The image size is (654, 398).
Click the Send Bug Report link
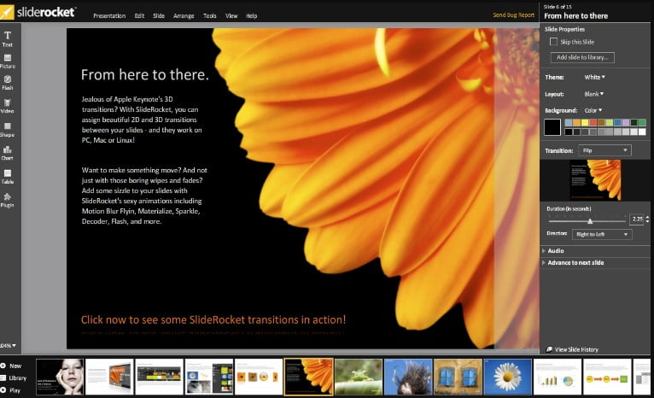pos(514,15)
